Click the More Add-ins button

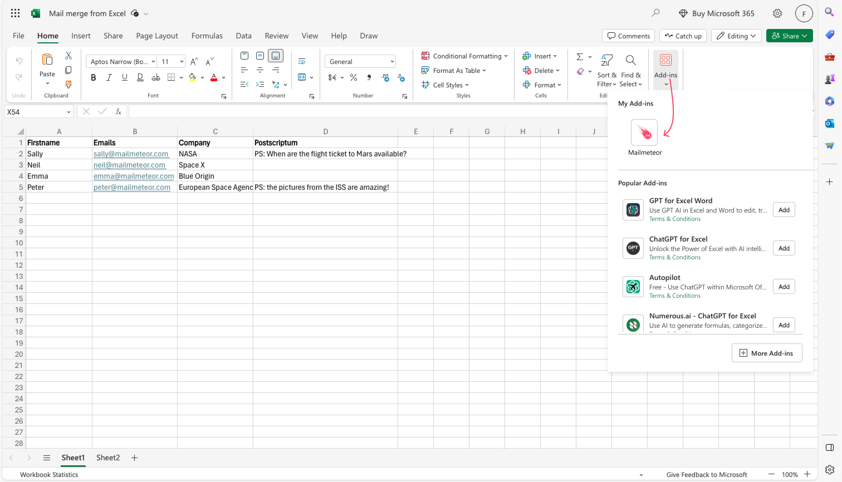point(767,353)
